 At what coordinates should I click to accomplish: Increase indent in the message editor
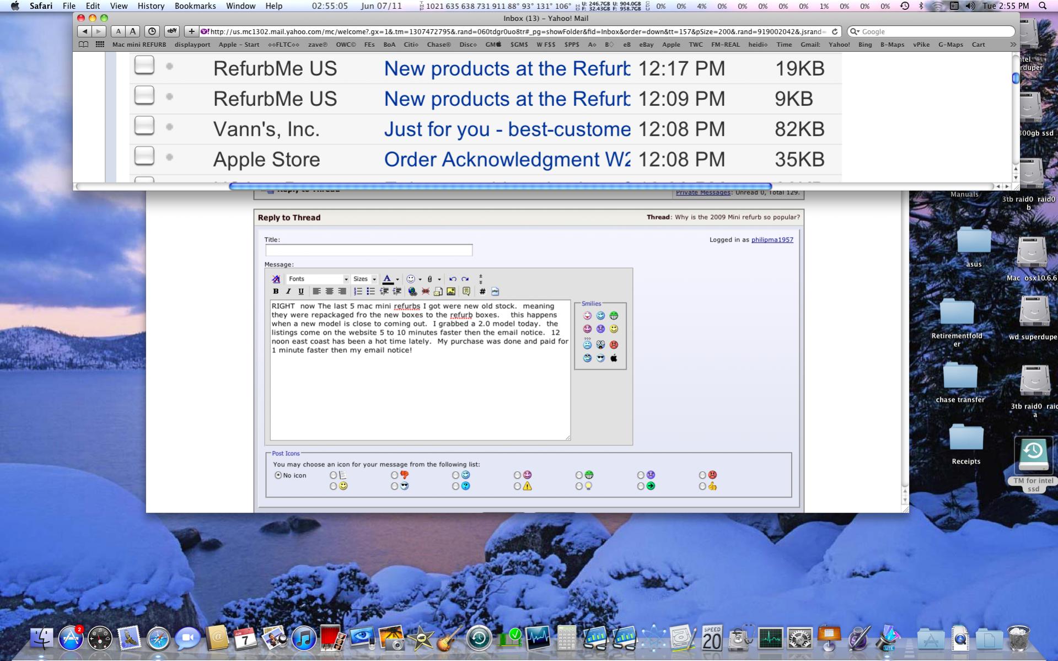[396, 291]
